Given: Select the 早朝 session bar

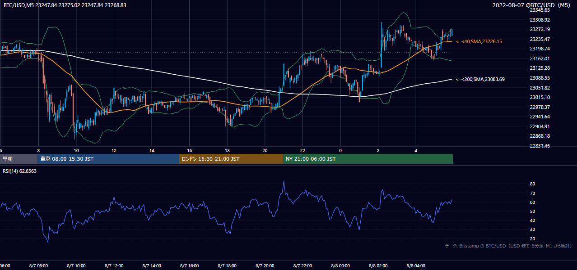Looking at the screenshot, I should click(x=19, y=159).
